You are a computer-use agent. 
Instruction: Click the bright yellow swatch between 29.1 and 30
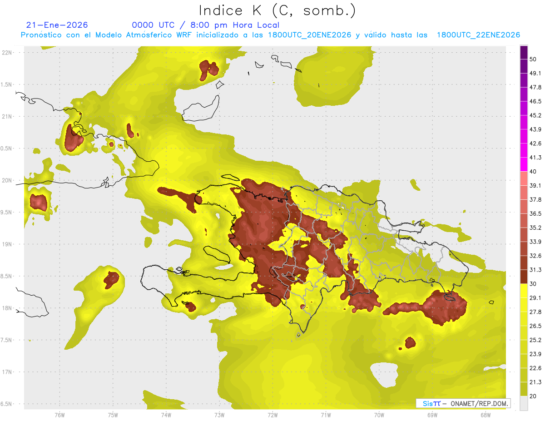[x=524, y=291]
